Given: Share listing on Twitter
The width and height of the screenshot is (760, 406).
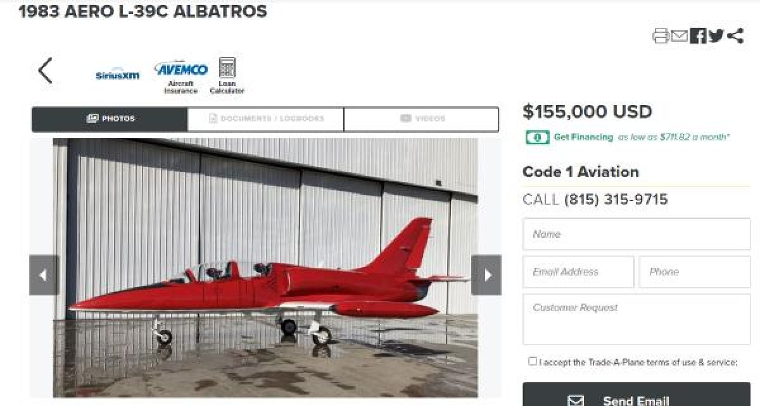Looking at the screenshot, I should coord(716,36).
